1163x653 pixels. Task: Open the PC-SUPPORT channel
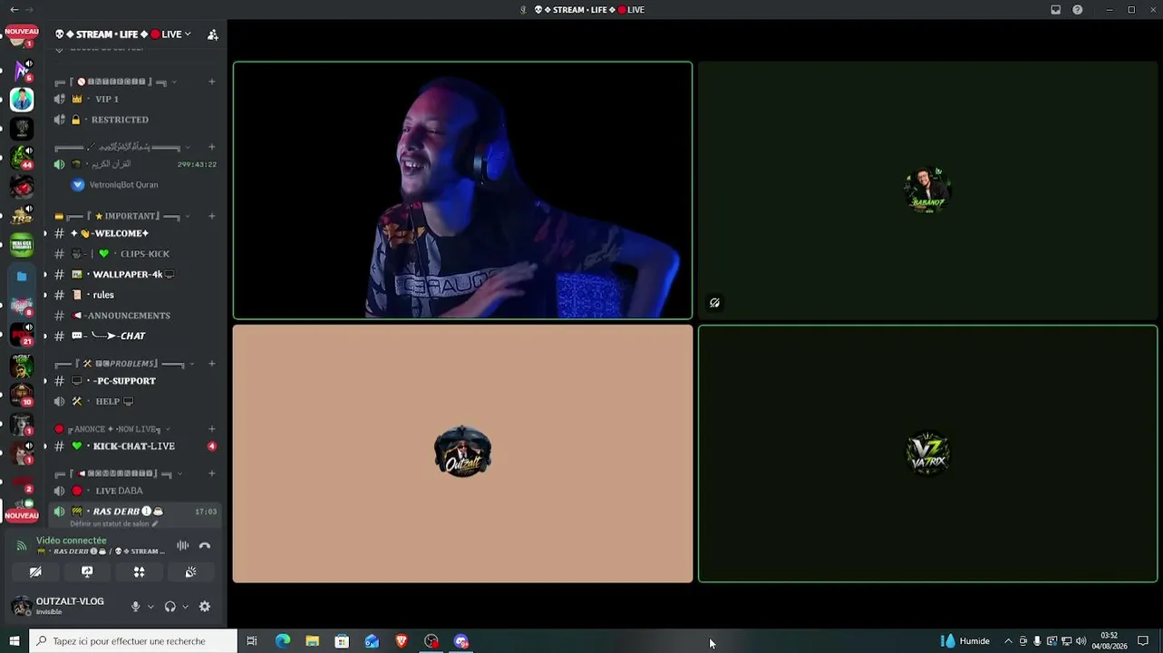click(x=132, y=381)
